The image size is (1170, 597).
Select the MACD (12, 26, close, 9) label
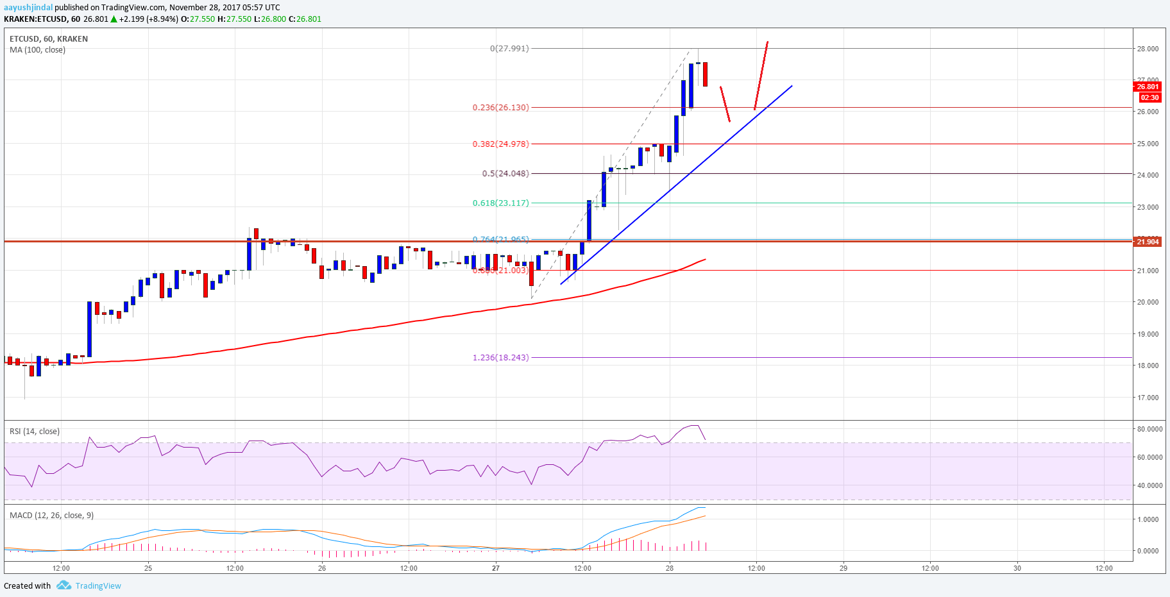click(52, 515)
